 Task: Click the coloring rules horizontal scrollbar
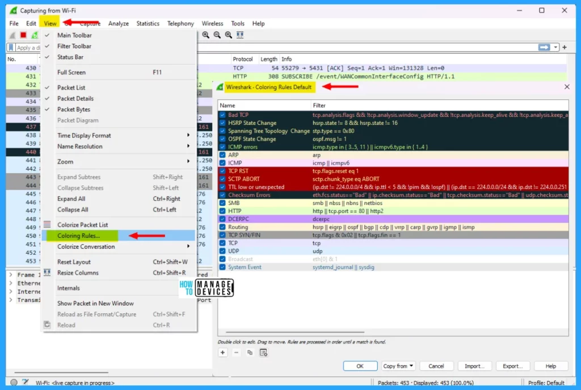[x=295, y=332]
